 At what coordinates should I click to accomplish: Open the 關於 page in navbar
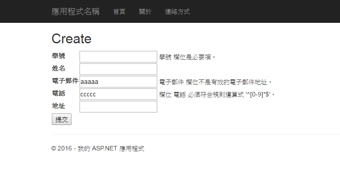pos(145,12)
